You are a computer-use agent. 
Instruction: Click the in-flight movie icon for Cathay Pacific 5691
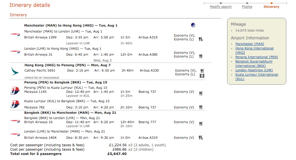tap(202, 76)
